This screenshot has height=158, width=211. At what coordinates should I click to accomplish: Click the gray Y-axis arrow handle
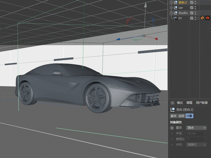(x=146, y=4)
